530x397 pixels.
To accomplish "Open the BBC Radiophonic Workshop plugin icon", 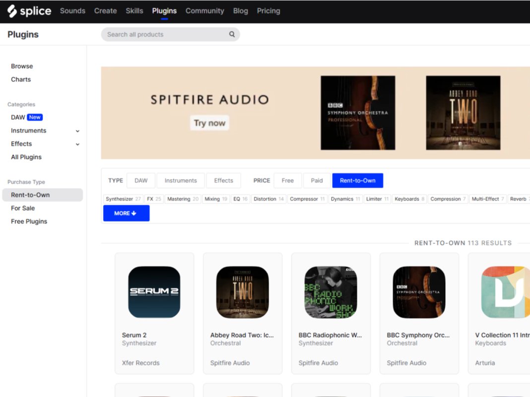I will pos(331,292).
